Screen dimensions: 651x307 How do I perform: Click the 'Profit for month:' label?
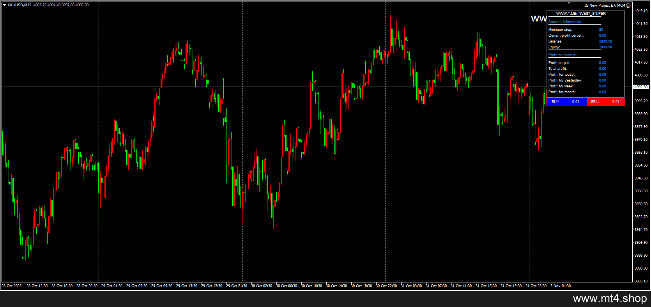[562, 92]
